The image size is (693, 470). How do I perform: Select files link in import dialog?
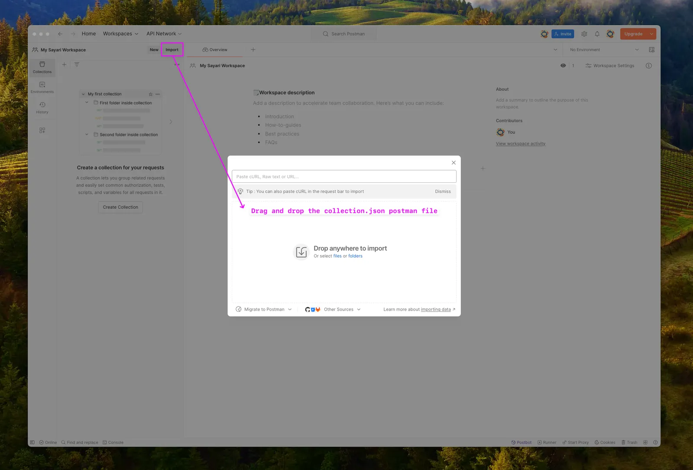click(337, 256)
